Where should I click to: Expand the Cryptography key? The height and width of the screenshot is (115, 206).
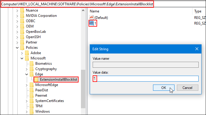[27, 69]
